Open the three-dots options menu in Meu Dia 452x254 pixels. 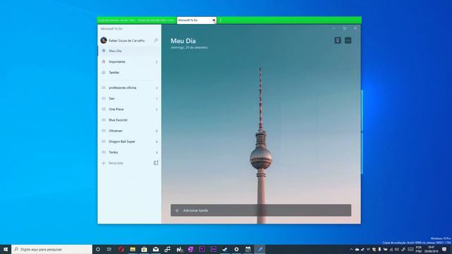[348, 40]
